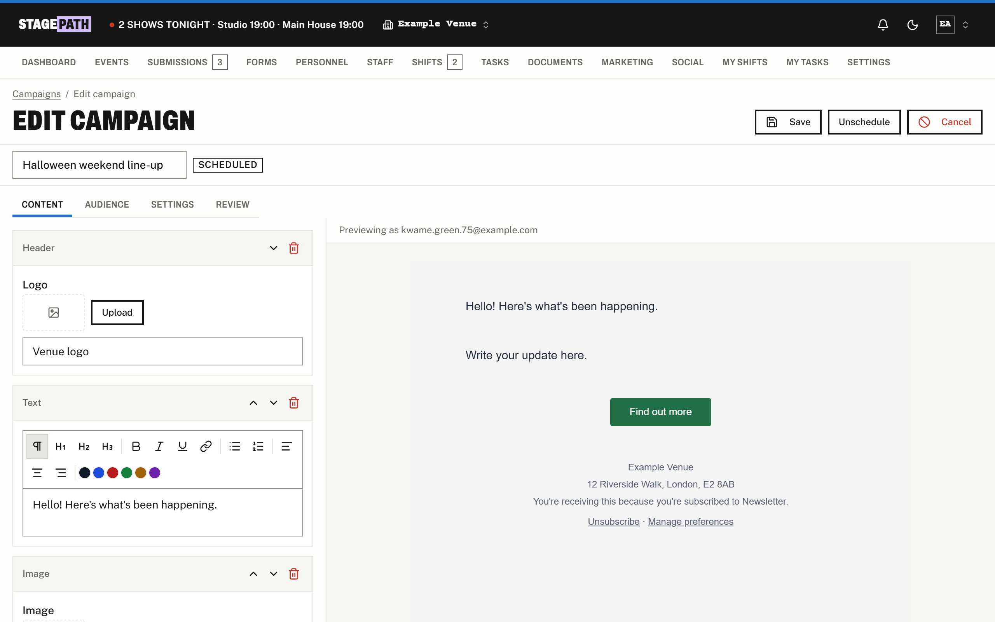This screenshot has width=995, height=622.
Task: Pick the blue text color swatch
Action: tap(99, 473)
